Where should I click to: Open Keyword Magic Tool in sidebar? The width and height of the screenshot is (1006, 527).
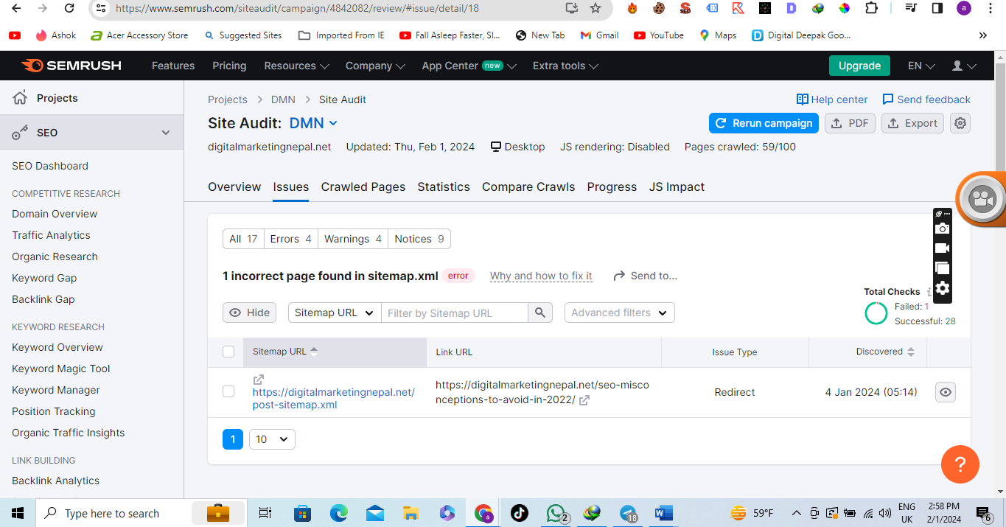click(61, 369)
